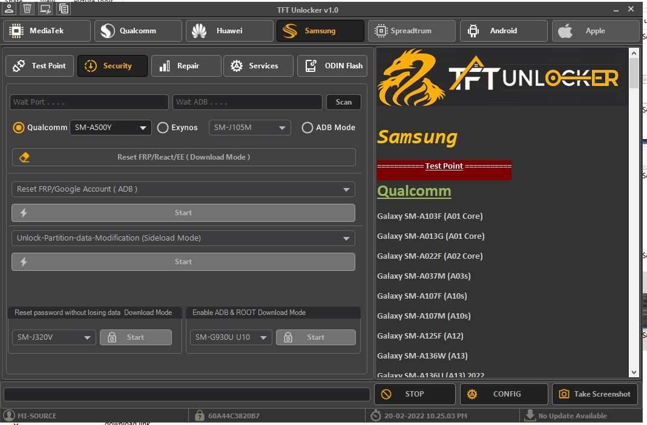
Task: Click the eraser icon on Reset FRP/React/EE
Action: tap(24, 157)
